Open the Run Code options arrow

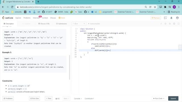click(x=164, y=98)
